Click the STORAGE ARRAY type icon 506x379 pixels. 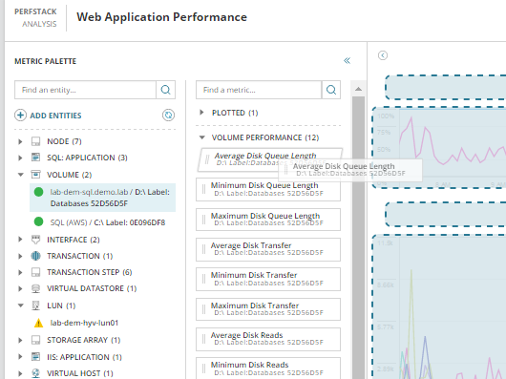35,340
